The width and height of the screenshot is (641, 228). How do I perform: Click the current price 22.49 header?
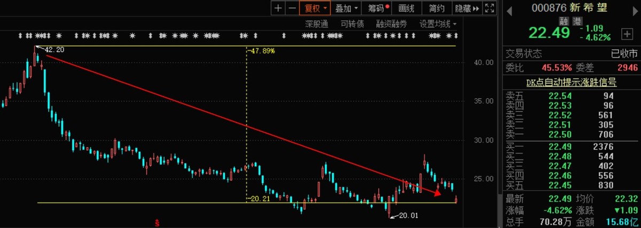550,34
